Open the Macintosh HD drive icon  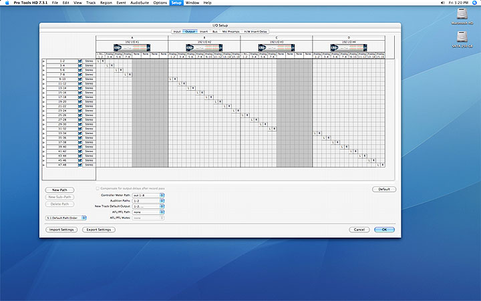(462, 14)
